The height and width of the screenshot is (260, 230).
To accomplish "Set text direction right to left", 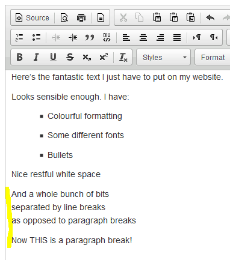I will [214, 37].
